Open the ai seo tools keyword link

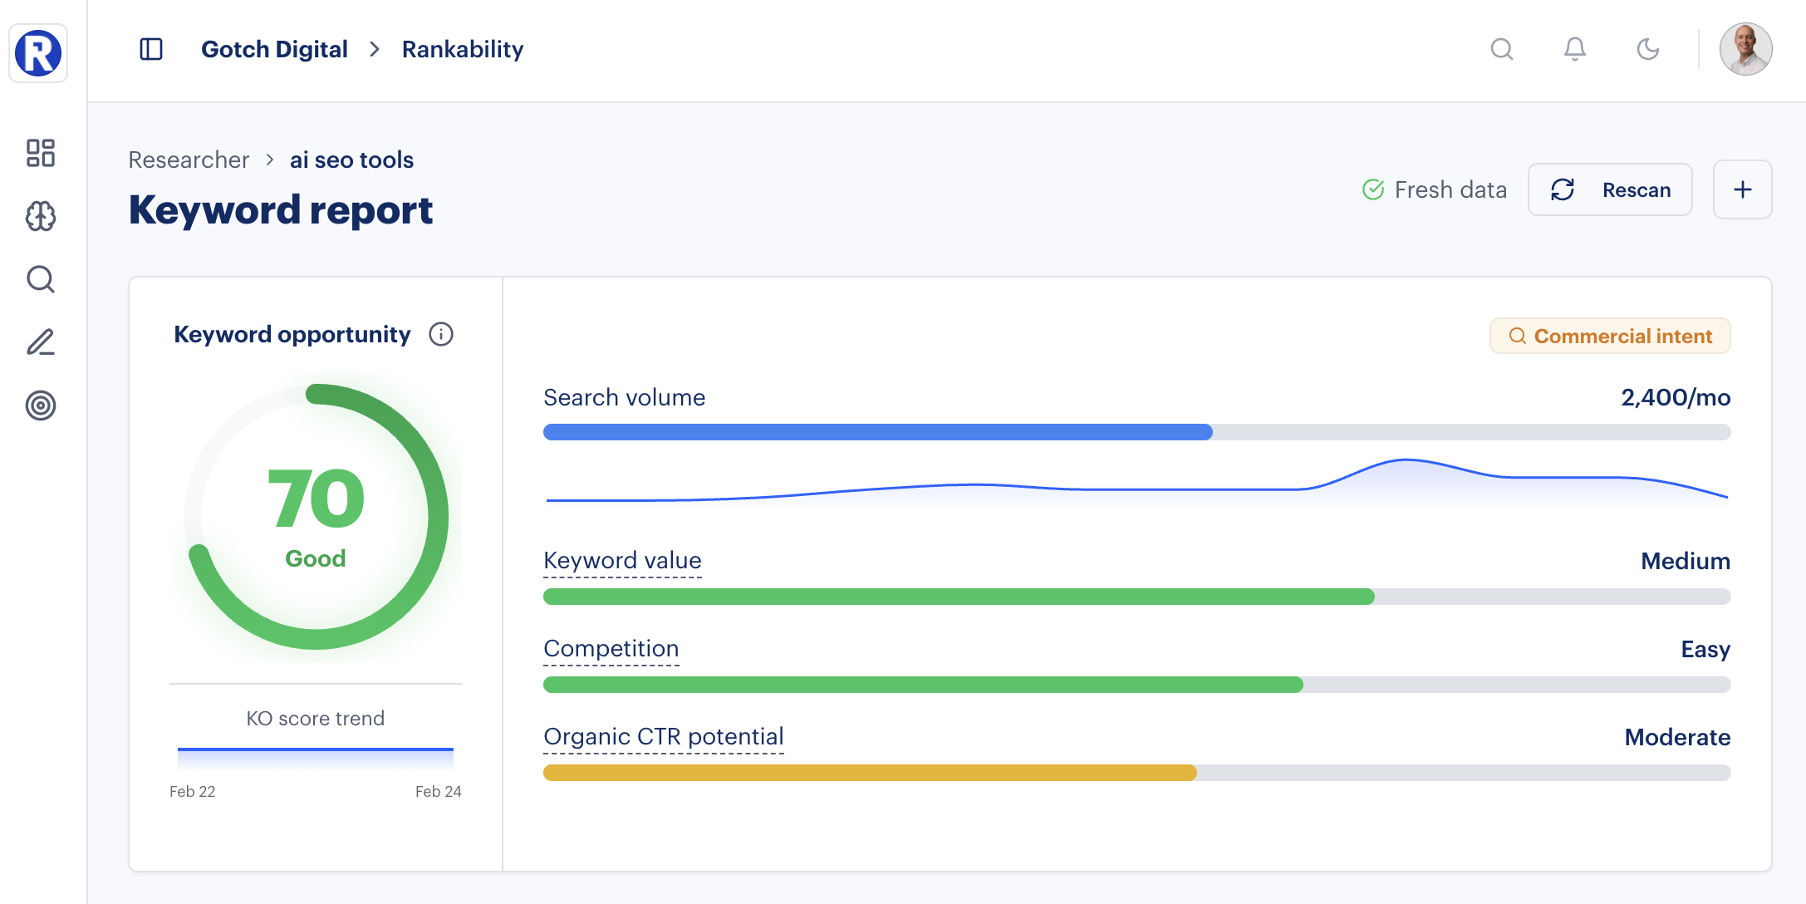[x=351, y=159]
